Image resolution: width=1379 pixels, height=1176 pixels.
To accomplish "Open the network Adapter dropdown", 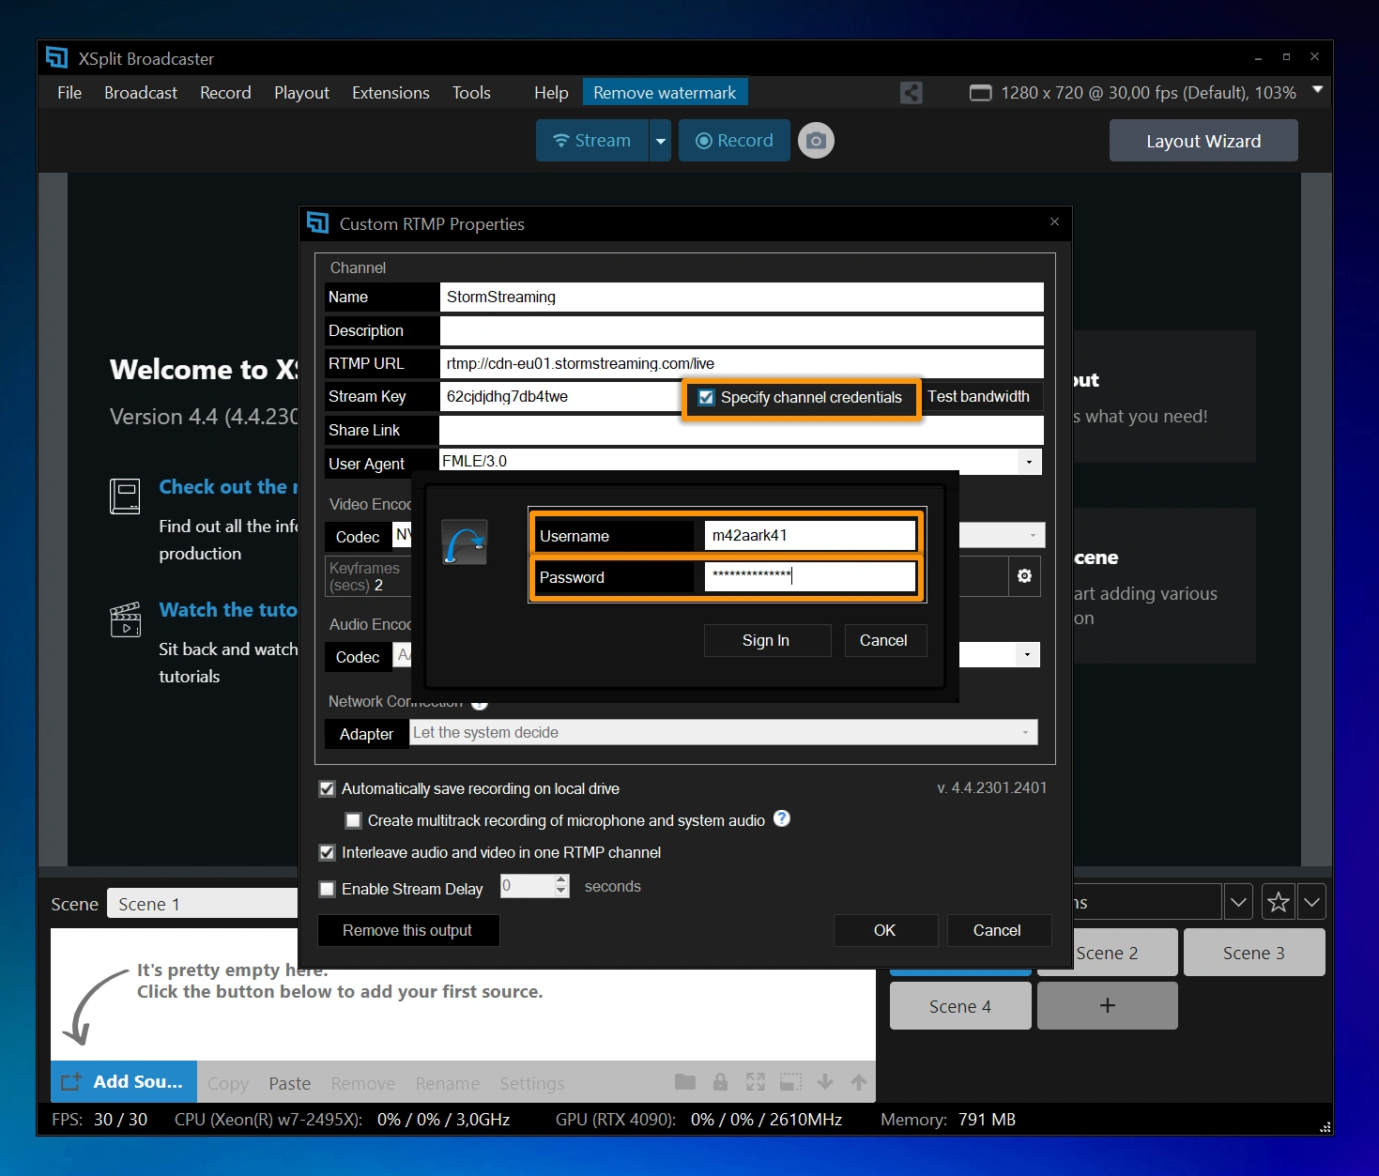I will 1024,733.
